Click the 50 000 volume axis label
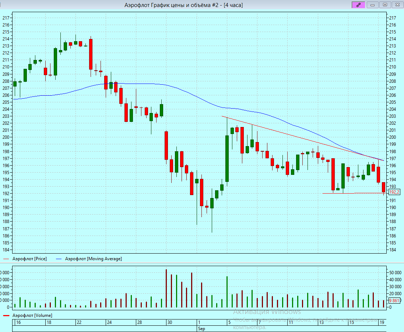404x332 pixels. pyautogui.click(x=395, y=272)
